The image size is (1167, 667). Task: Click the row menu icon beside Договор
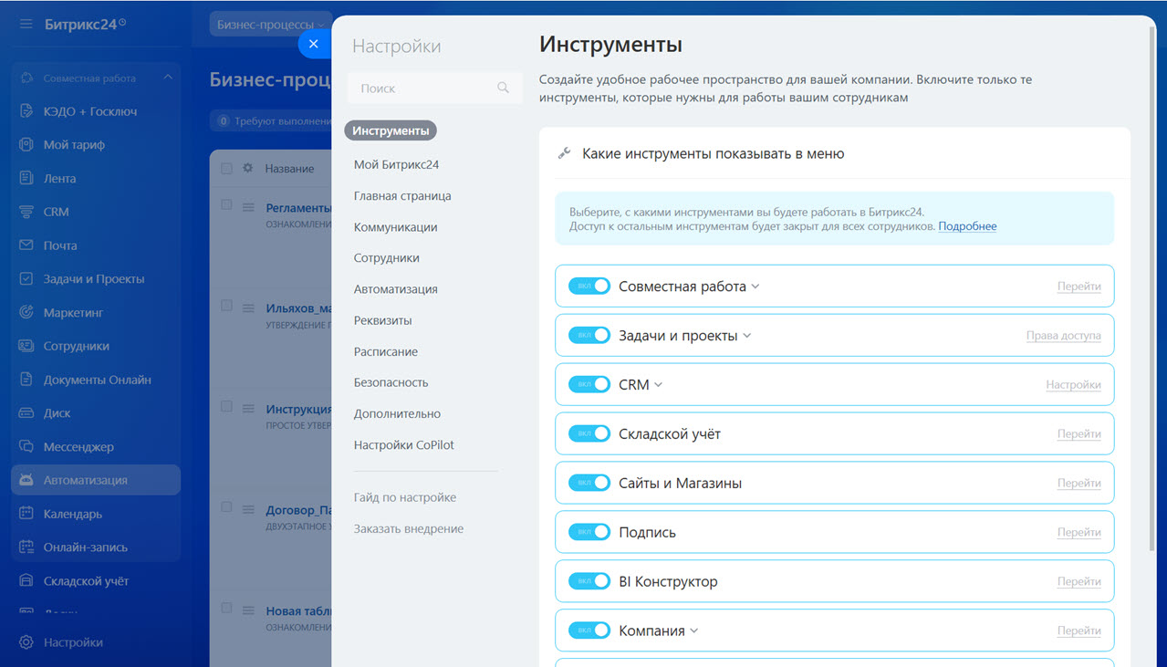click(248, 510)
